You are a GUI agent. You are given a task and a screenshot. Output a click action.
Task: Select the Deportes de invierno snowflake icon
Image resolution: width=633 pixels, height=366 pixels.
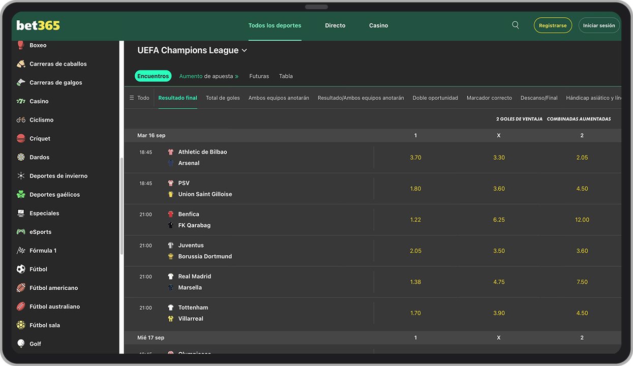[21, 176]
